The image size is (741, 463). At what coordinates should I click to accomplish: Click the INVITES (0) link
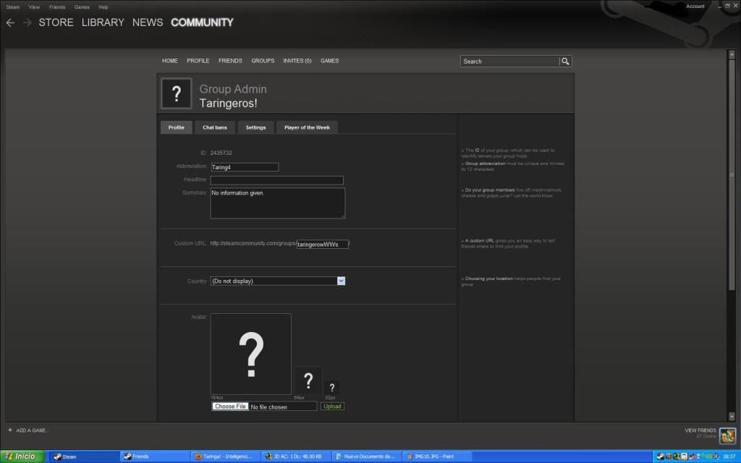(x=297, y=61)
